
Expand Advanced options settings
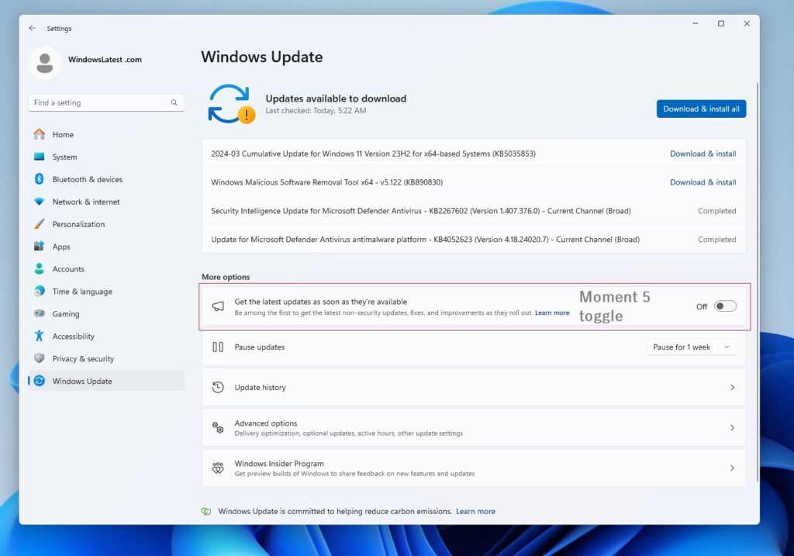[475, 427]
